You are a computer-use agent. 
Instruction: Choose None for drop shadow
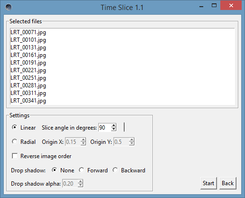[54, 170]
